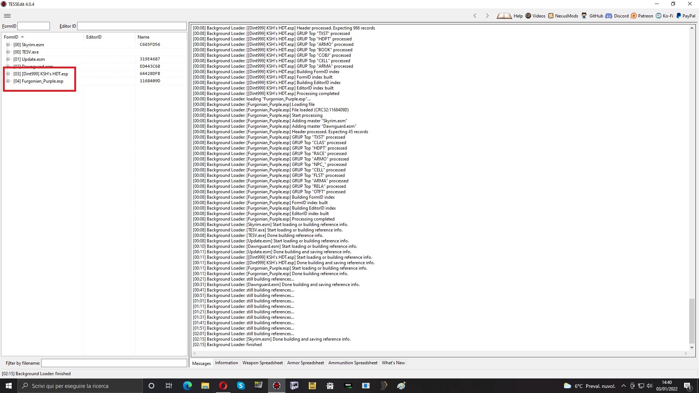Click the CRC value 64428DFB

(x=150, y=74)
